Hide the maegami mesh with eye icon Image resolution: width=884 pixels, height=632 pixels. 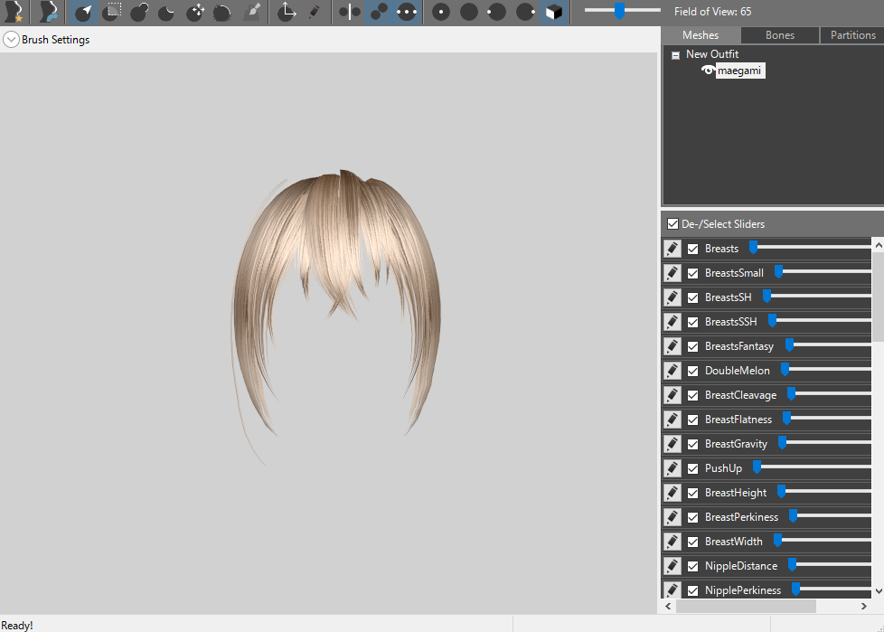tap(708, 71)
